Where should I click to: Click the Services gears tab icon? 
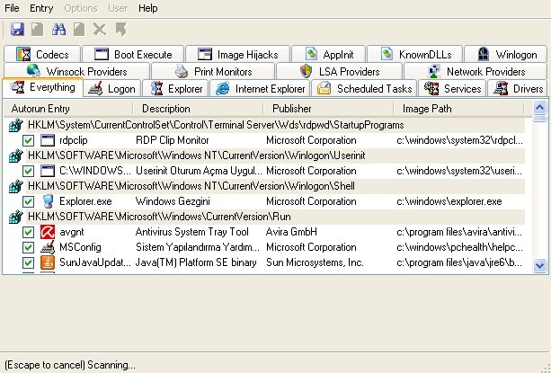(431, 88)
